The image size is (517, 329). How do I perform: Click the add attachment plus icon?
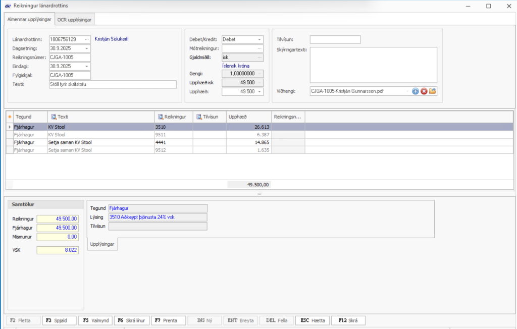coord(416,91)
